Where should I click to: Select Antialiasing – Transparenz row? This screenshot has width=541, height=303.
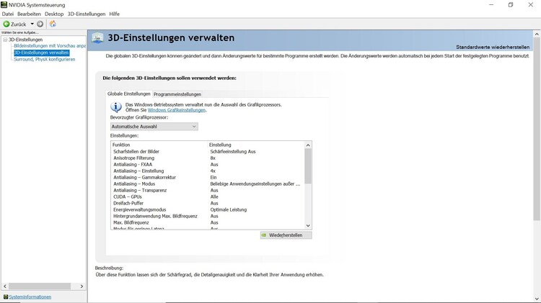pos(208,191)
